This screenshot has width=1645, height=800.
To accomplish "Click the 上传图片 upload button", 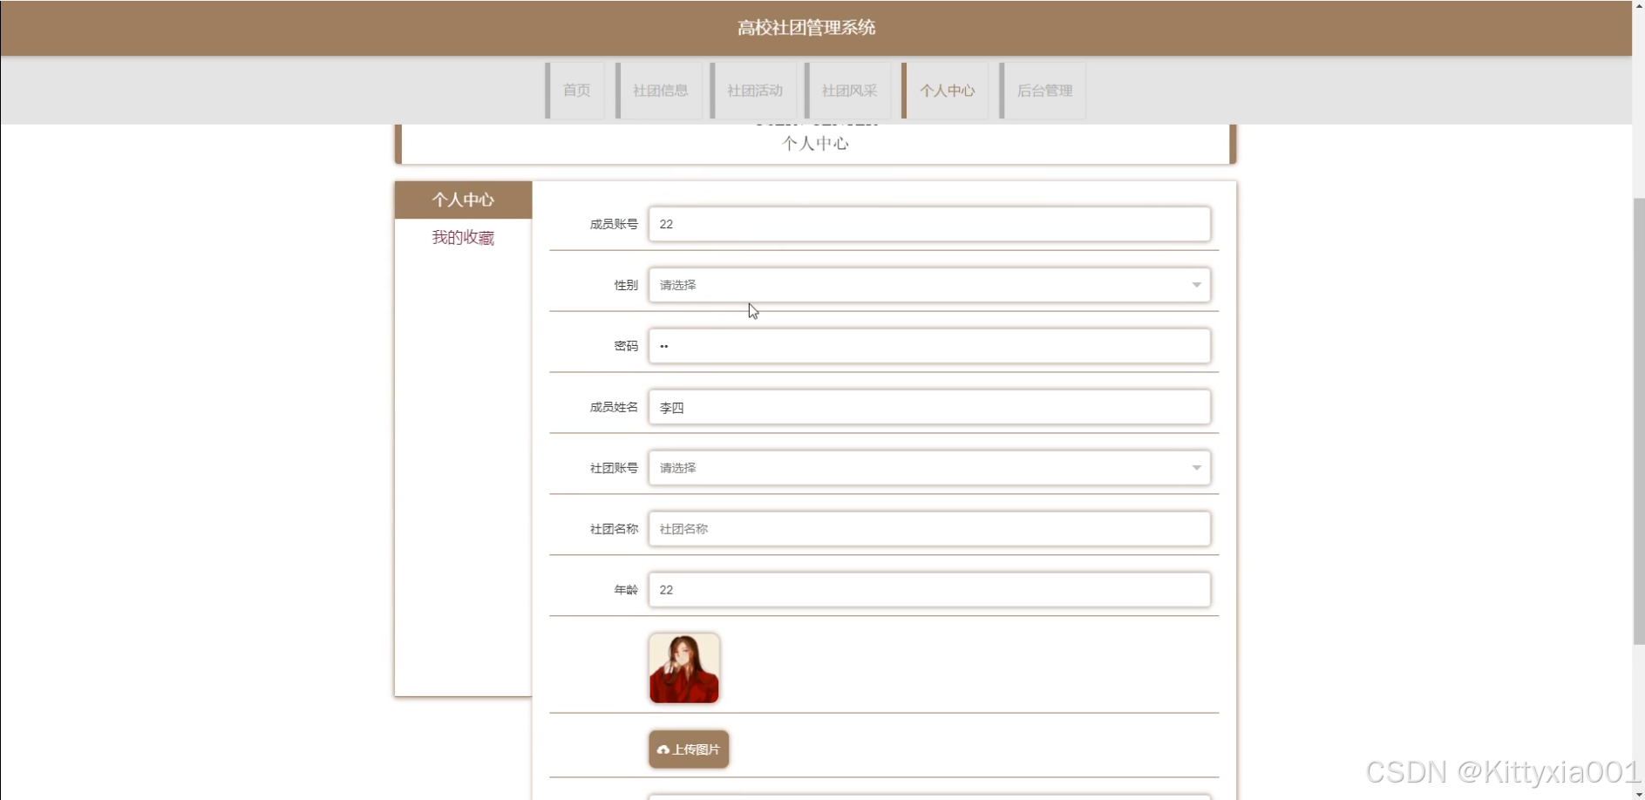I will (689, 749).
